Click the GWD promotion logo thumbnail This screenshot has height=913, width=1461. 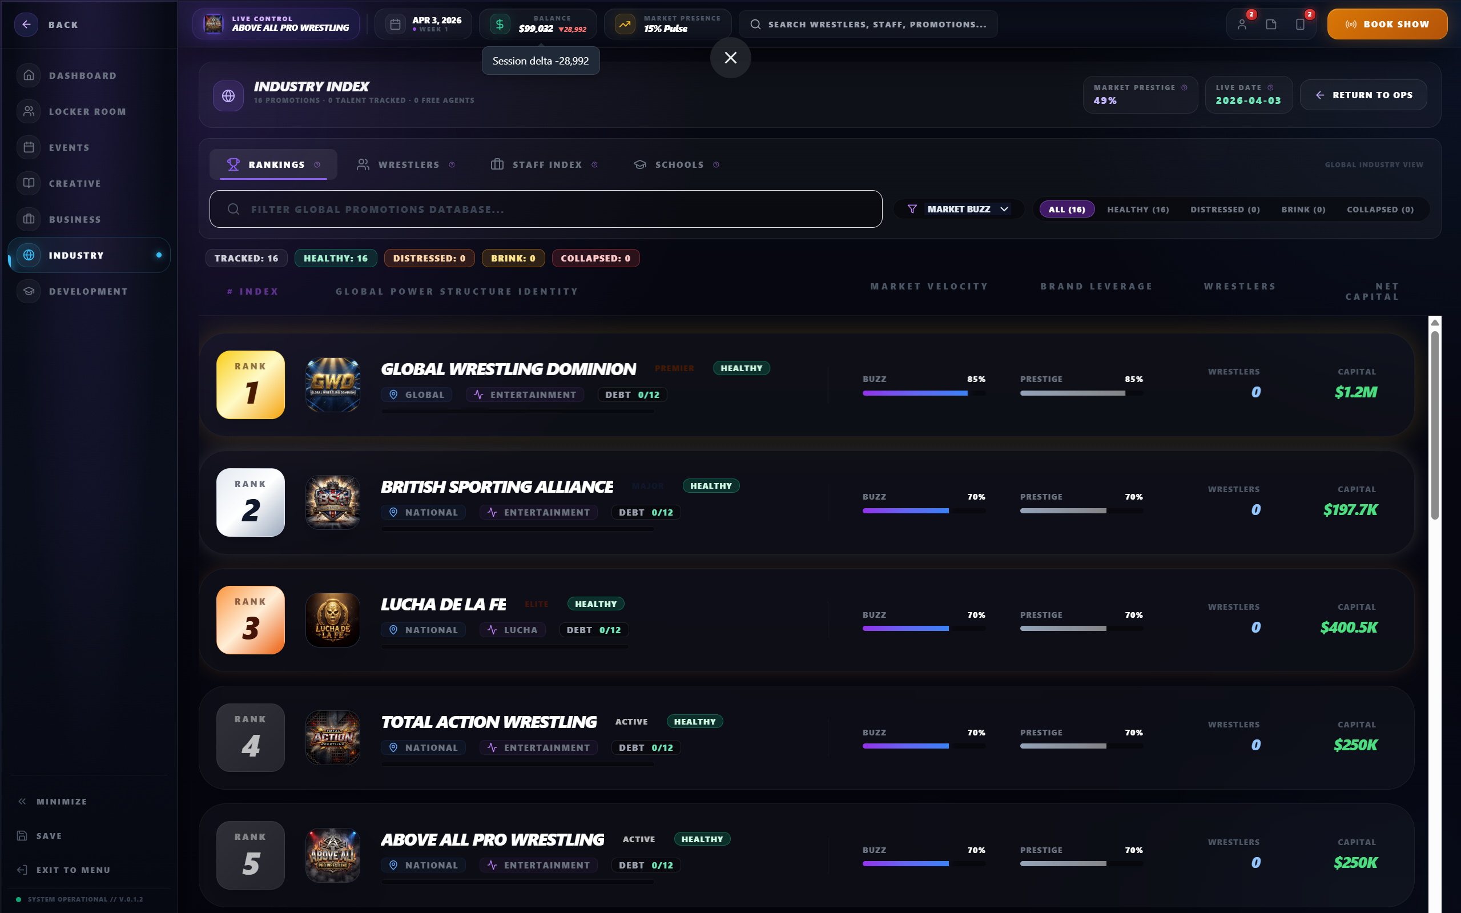point(333,385)
